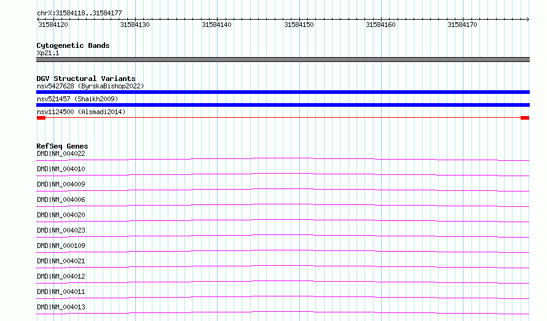Select transcript DMD|NM_000109
Viewport: 547px width, 321px height.
[x=61, y=246]
